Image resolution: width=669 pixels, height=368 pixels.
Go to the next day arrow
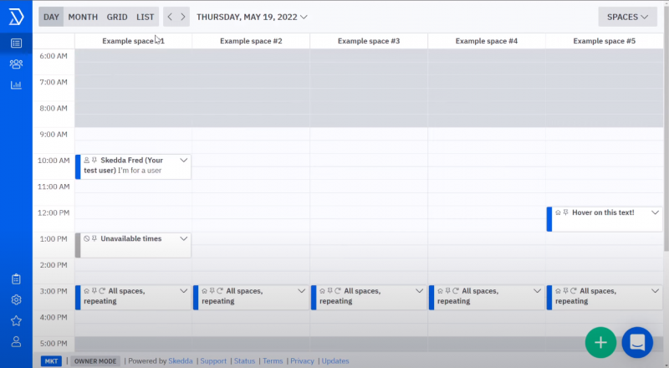point(183,17)
